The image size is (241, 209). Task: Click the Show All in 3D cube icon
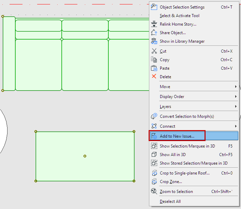[x=154, y=154]
